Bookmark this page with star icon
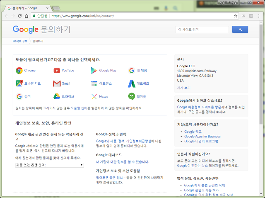This screenshot has width=265, height=198. [x=236, y=16]
